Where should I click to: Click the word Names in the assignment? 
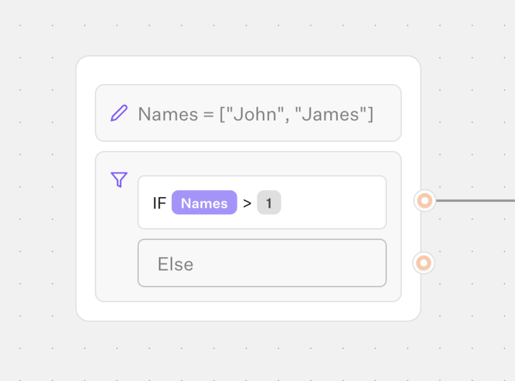coord(167,114)
